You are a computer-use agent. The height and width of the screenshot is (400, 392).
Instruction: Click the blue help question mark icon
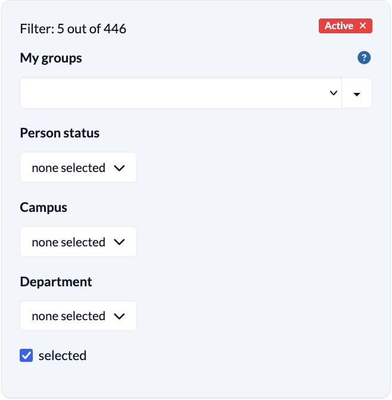364,58
